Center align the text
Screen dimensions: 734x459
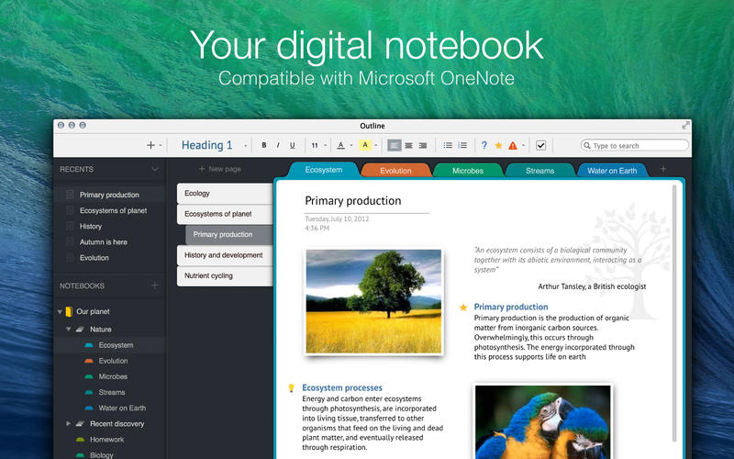click(x=408, y=145)
